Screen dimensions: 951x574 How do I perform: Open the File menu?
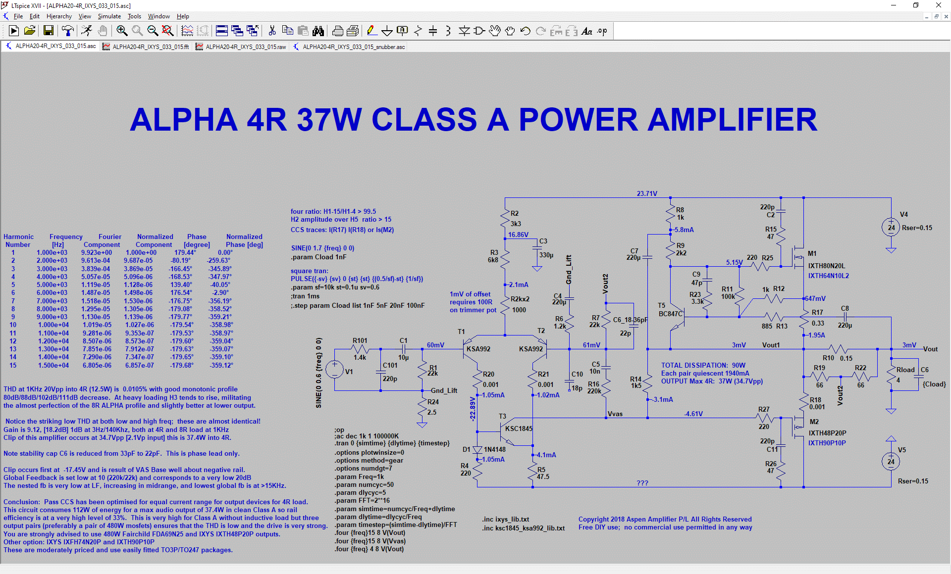[x=18, y=16]
